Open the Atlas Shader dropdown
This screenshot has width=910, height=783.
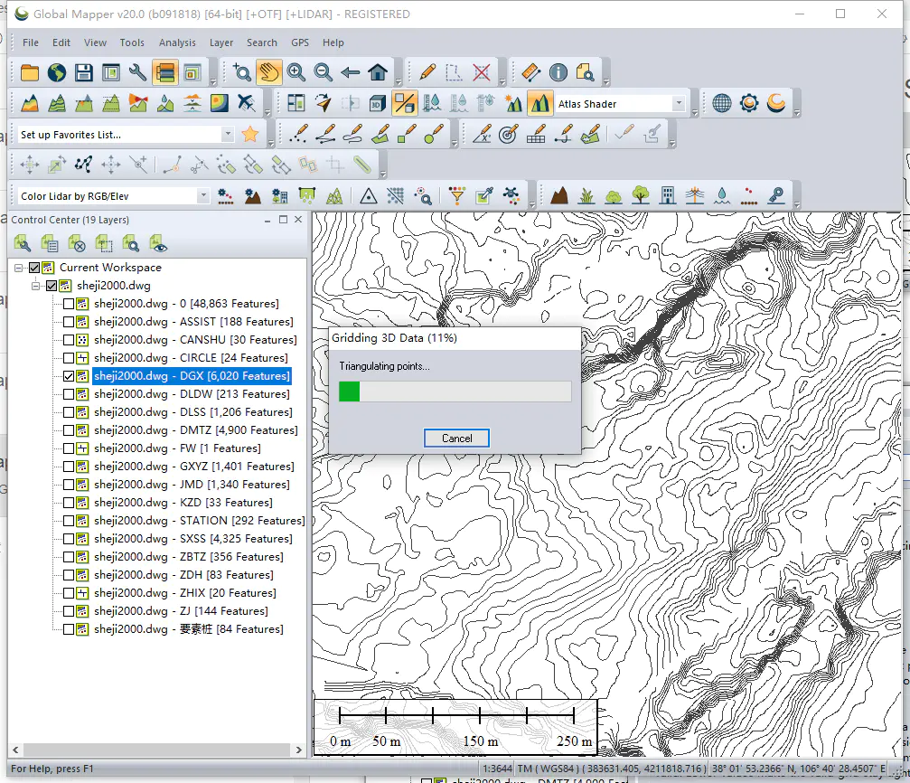point(679,104)
